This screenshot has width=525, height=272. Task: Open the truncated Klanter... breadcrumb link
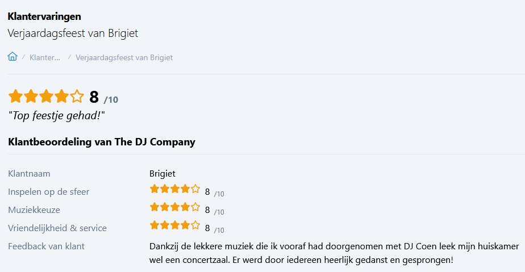[45, 57]
